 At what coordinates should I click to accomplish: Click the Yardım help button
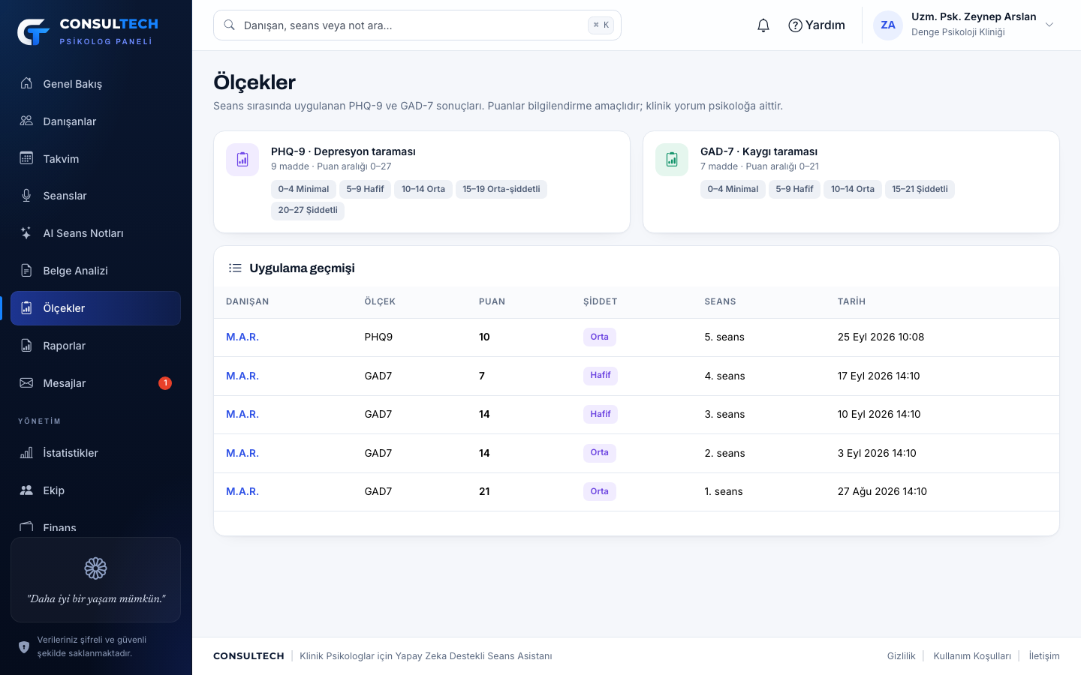[x=817, y=25]
